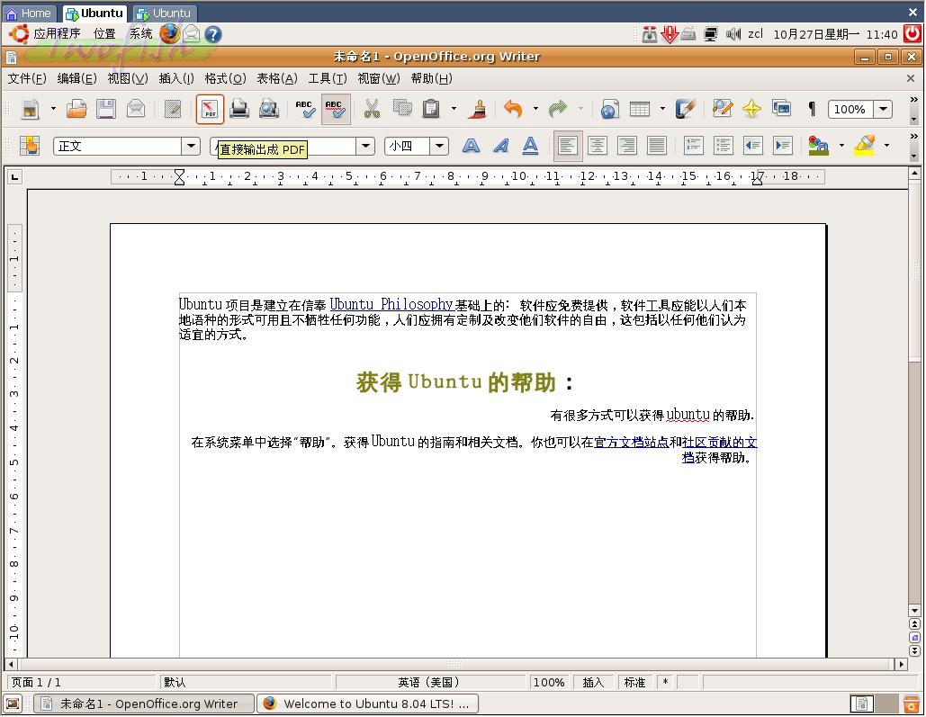
Task: Open the page preview icon
Action: pyautogui.click(x=269, y=109)
